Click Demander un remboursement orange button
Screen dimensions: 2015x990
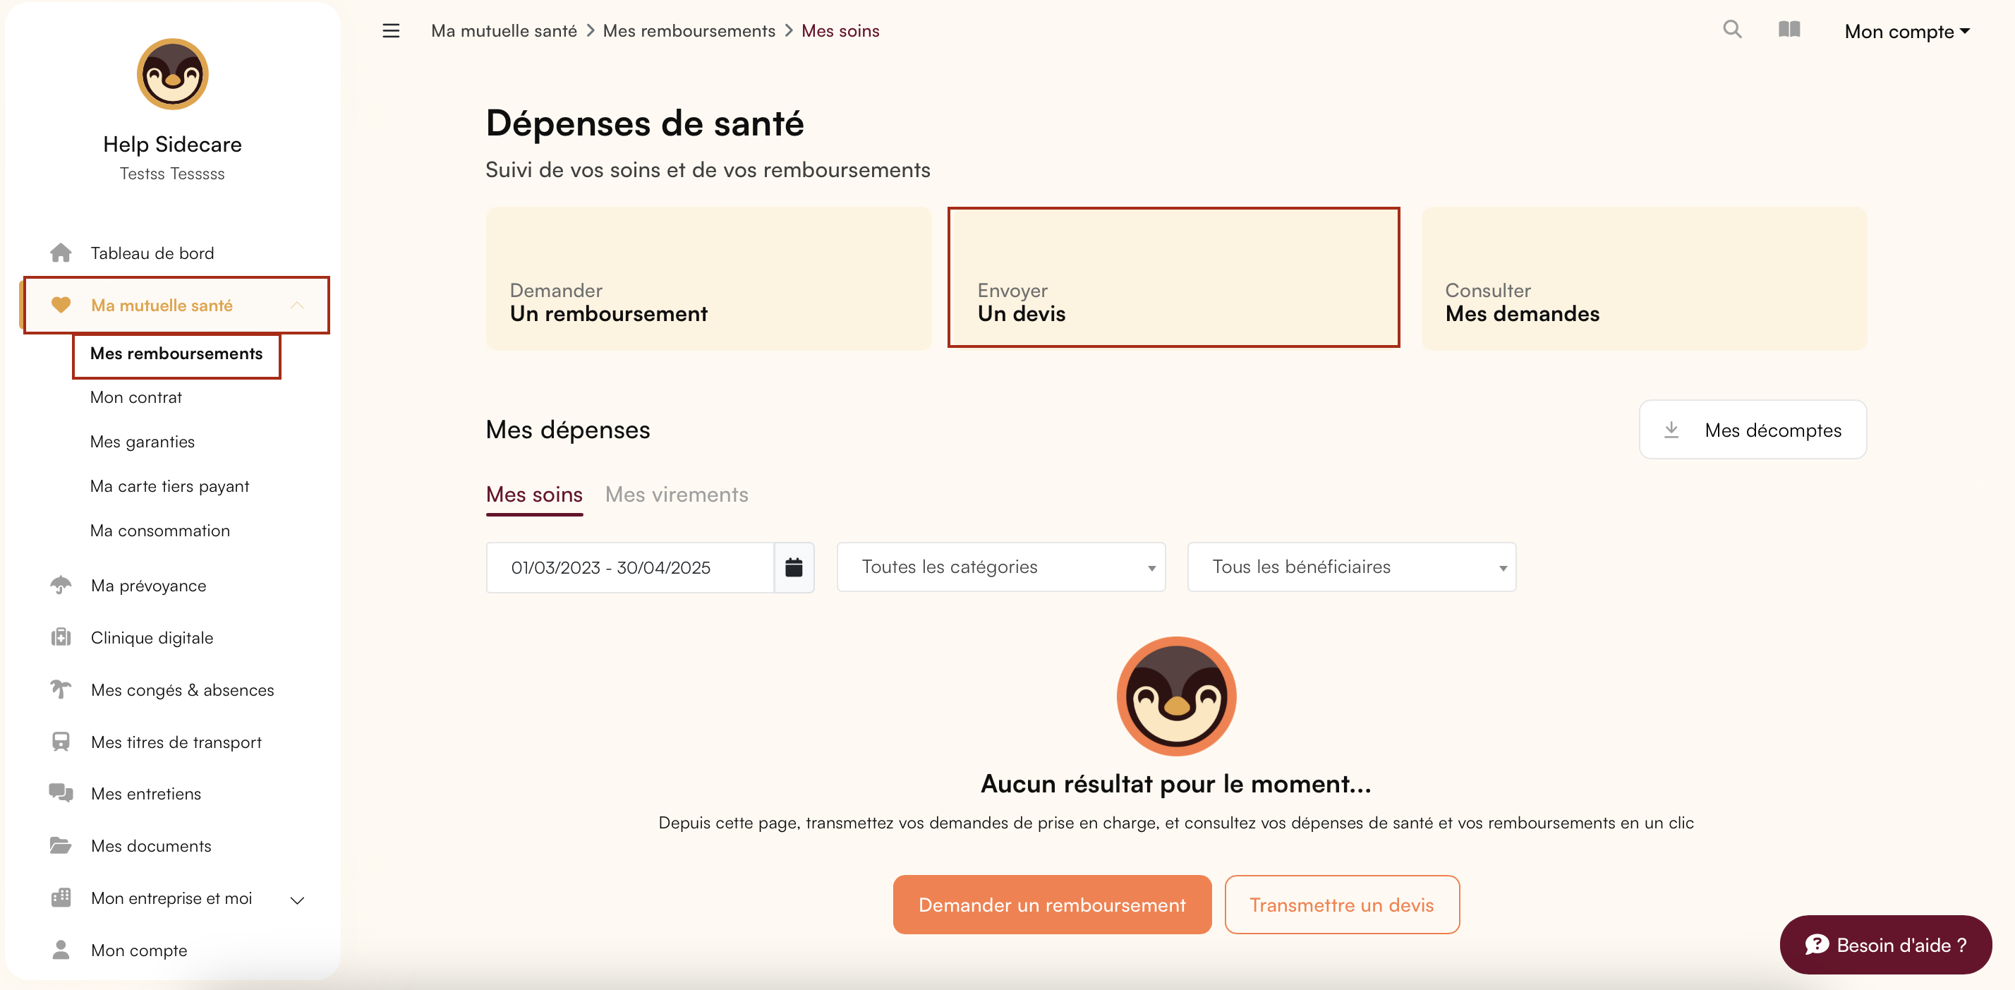[x=1052, y=905]
